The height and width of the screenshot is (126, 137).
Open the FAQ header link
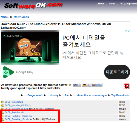(122, 4)
